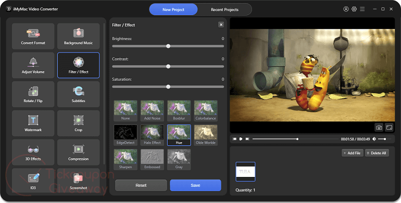The width and height of the screenshot is (401, 203).
Task: Open the Convert Format tool
Action: click(33, 36)
